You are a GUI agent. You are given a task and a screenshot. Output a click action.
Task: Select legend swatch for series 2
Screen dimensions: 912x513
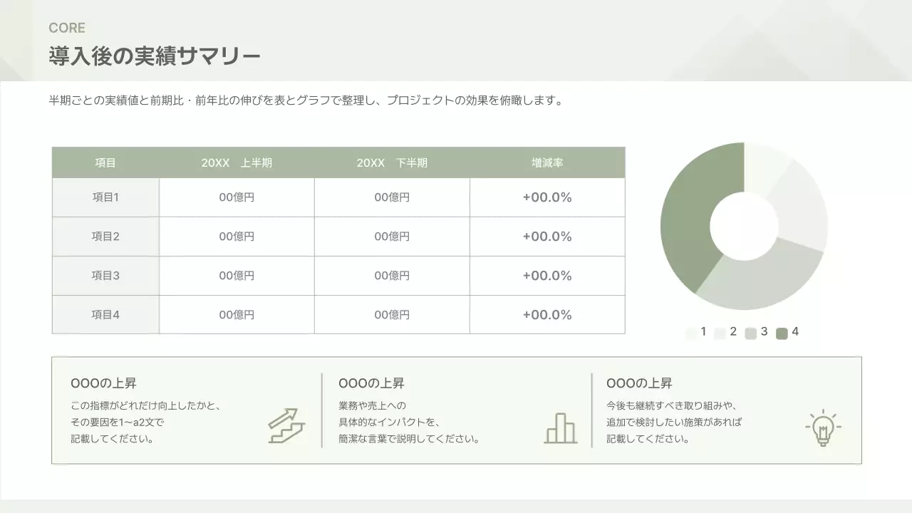(720, 333)
